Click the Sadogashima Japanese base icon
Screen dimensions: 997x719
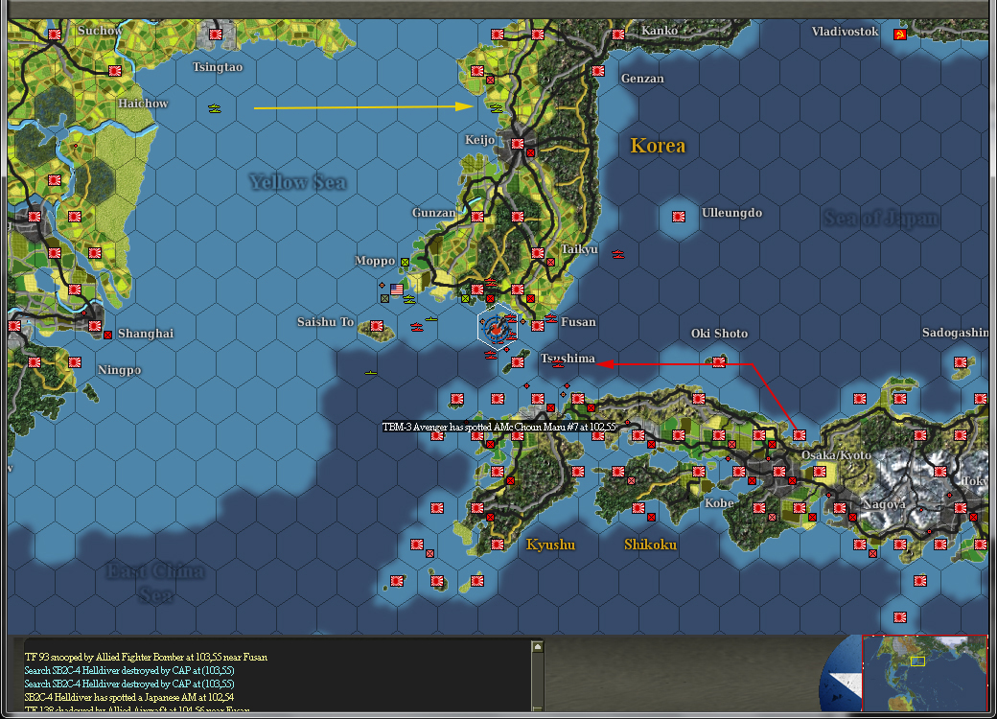click(961, 362)
